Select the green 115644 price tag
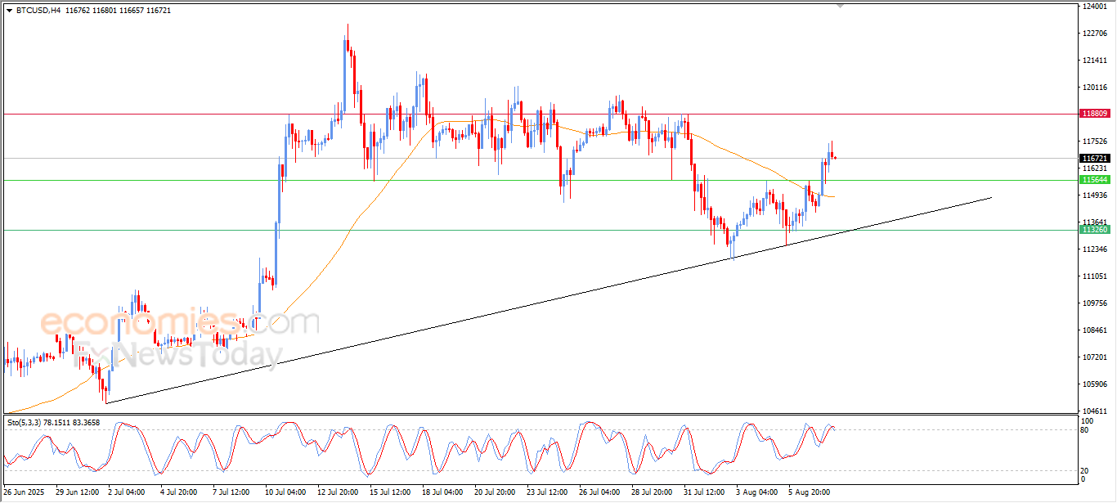This screenshot has width=1117, height=503. (1095, 180)
